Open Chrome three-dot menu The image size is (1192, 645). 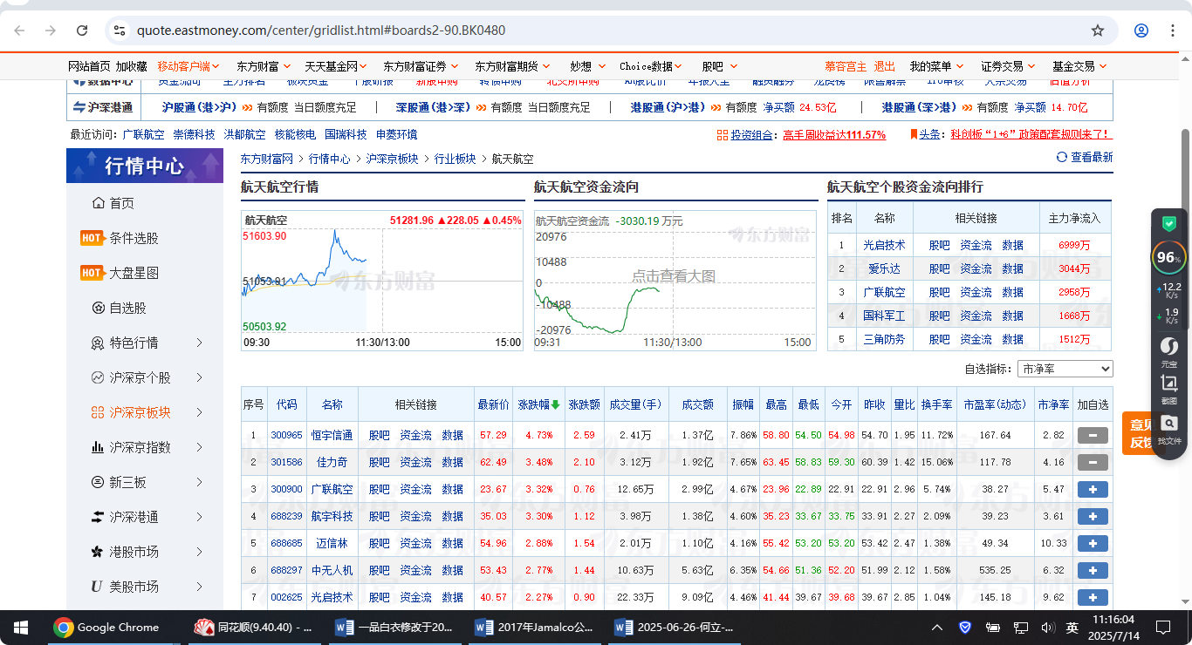tap(1173, 31)
